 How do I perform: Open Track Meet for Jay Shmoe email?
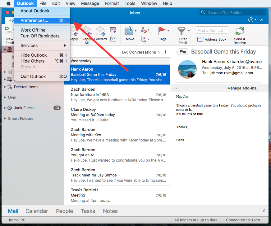tap(117, 175)
